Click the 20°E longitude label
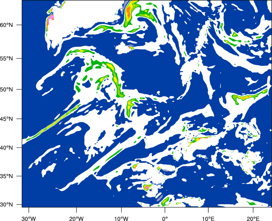Image resolution: width=272 pixels, height=221 pixels. [253, 219]
